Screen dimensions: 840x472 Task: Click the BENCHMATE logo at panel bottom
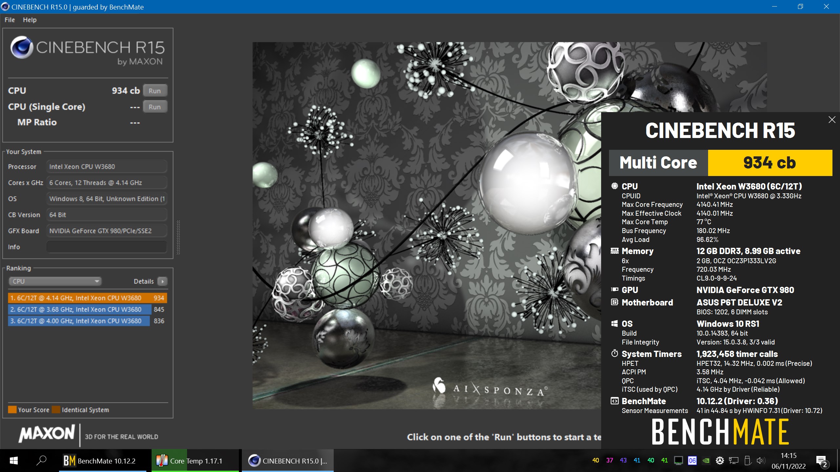coord(720,432)
